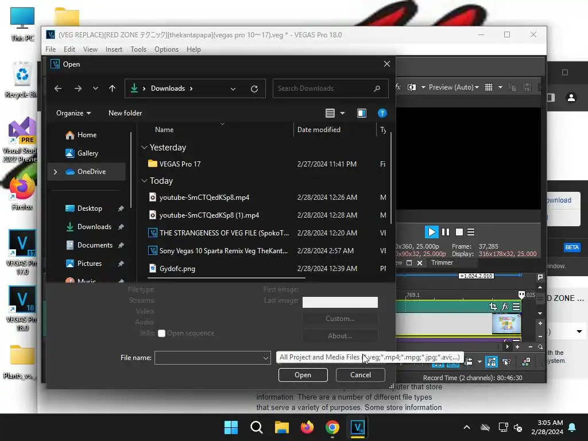Open split screen view dropdown arrow
Viewport: 588px width, 441px height.
pyautogui.click(x=423, y=87)
